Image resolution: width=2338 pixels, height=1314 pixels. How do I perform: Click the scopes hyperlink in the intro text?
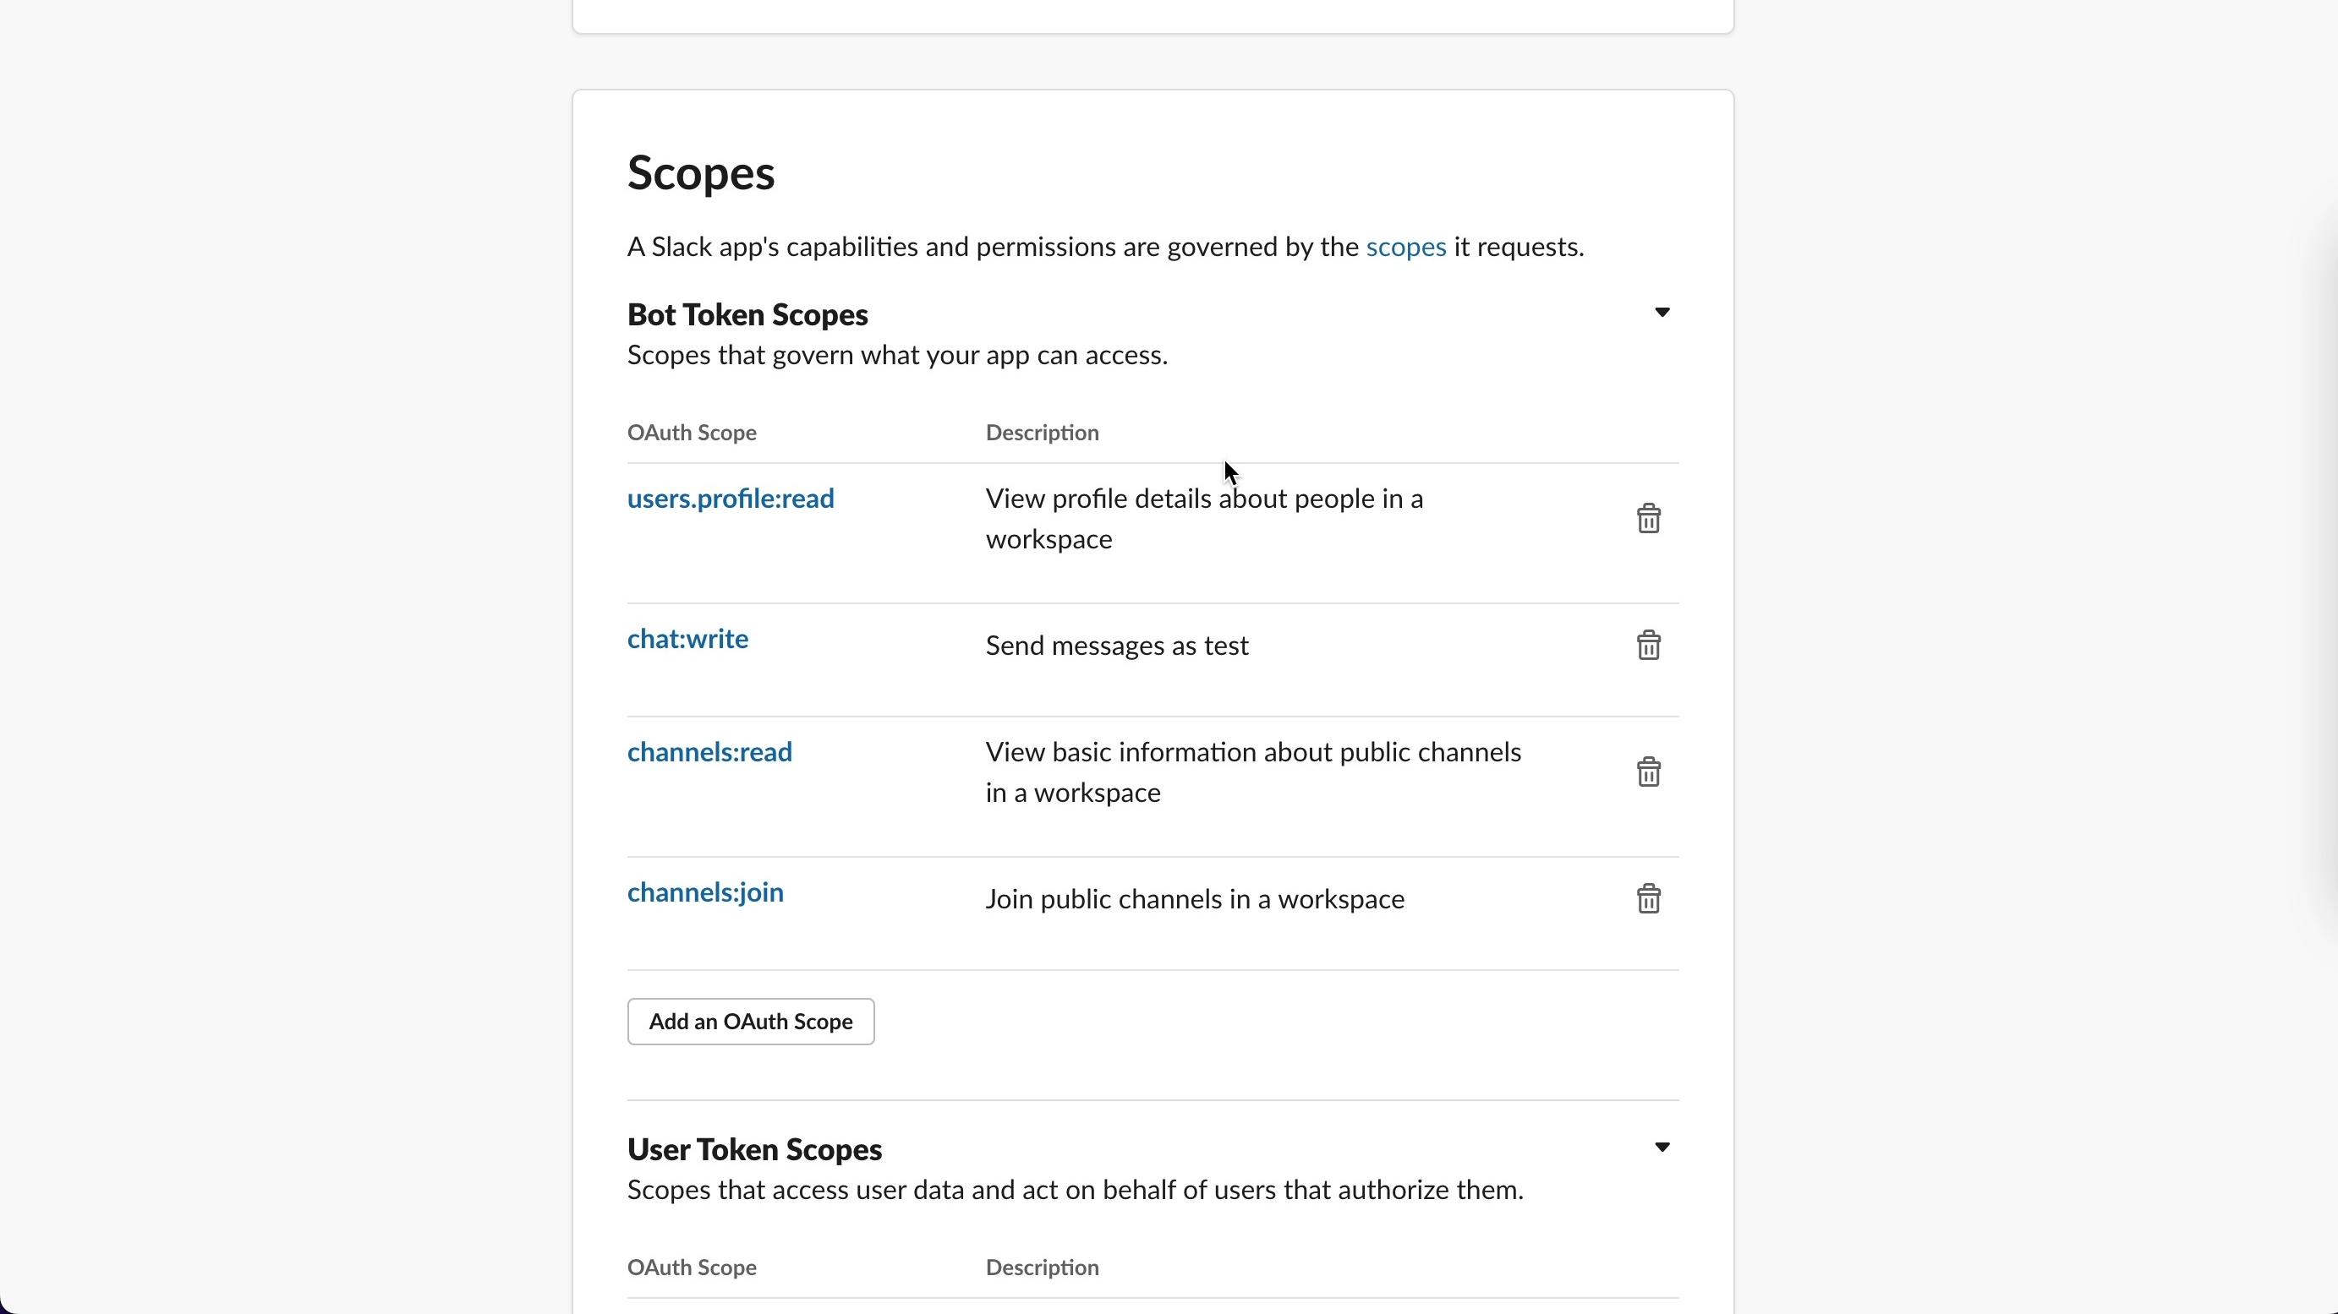pos(1405,247)
